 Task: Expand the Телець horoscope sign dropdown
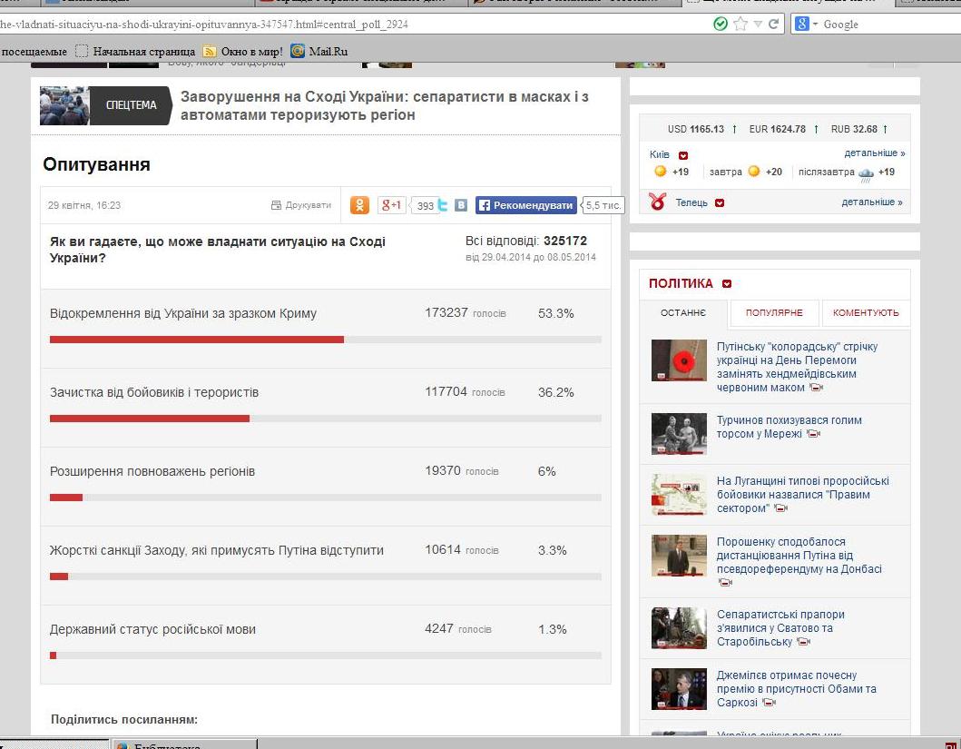(x=720, y=202)
